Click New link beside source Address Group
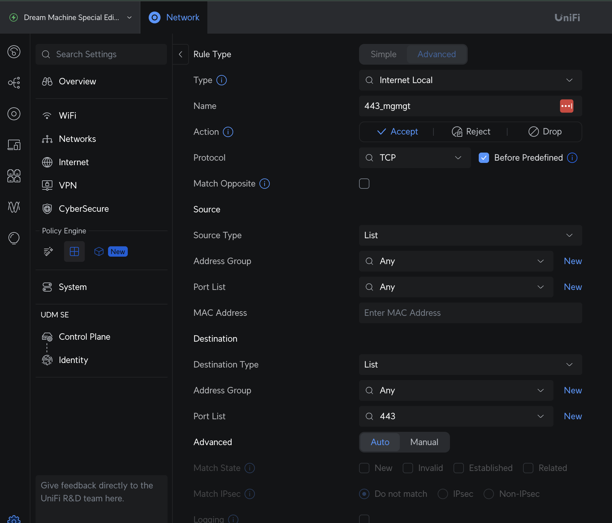The width and height of the screenshot is (612, 523). [573, 261]
